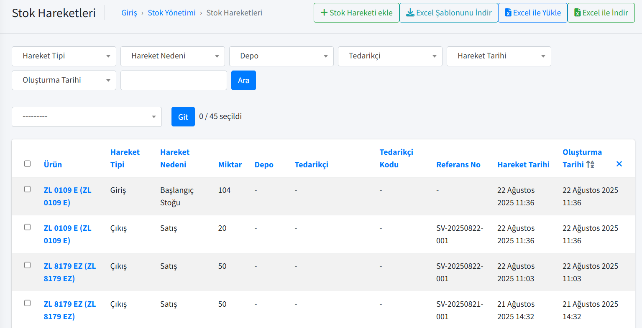Click the download icon for Excel Şablonunu İndir
The height and width of the screenshot is (328, 642).
(x=410, y=13)
